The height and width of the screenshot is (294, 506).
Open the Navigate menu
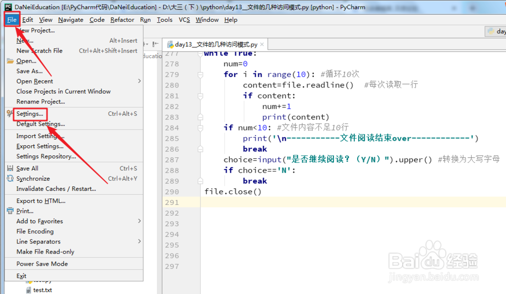tap(71, 20)
